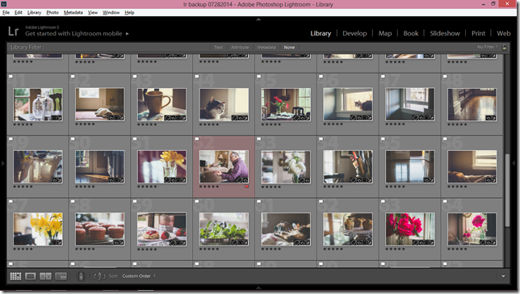This screenshot has height=294, width=520.
Task: Open the toolbar content dropdown arrow
Action: tap(503, 276)
